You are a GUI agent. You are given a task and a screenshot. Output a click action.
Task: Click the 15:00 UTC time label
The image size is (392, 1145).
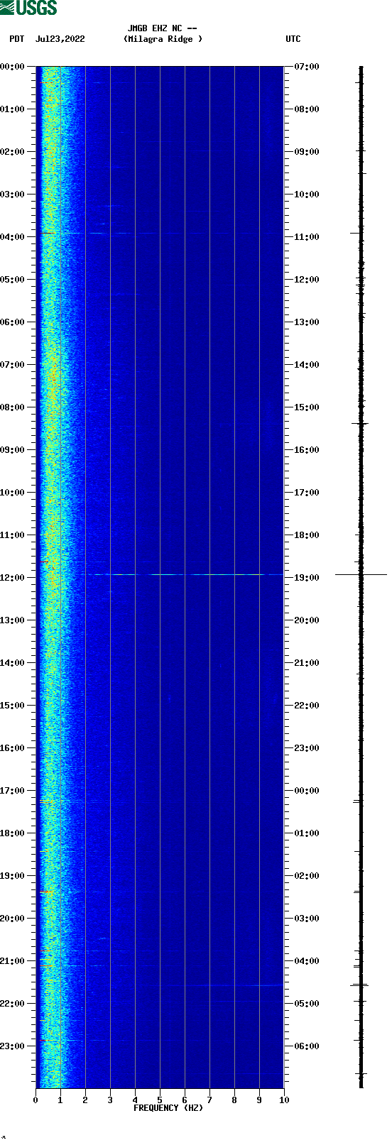coord(306,407)
